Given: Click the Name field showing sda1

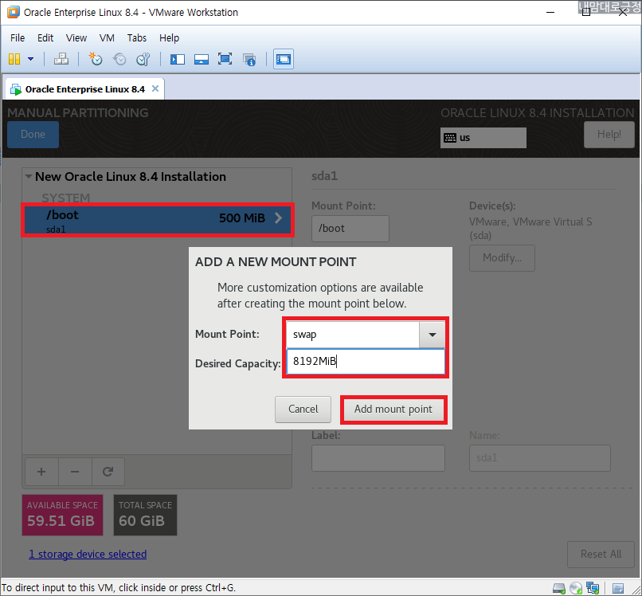Looking at the screenshot, I should pos(539,458).
